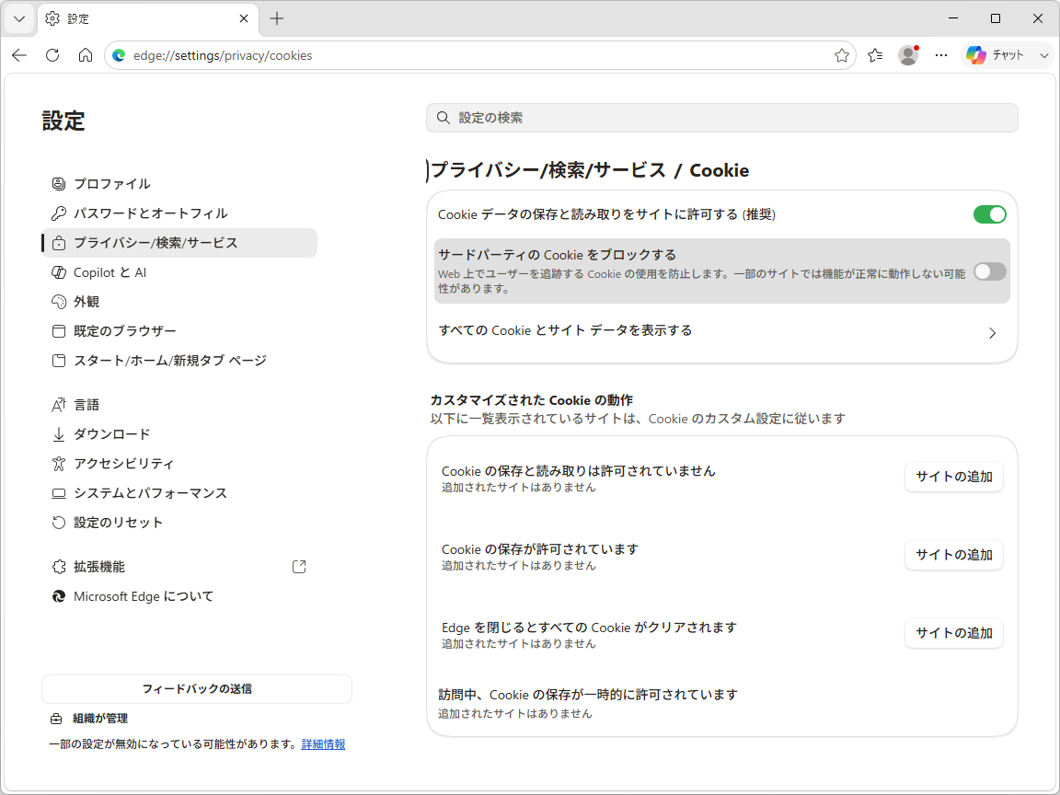The width and height of the screenshot is (1060, 795).
Task: Open a new tab with plus button
Action: click(276, 19)
